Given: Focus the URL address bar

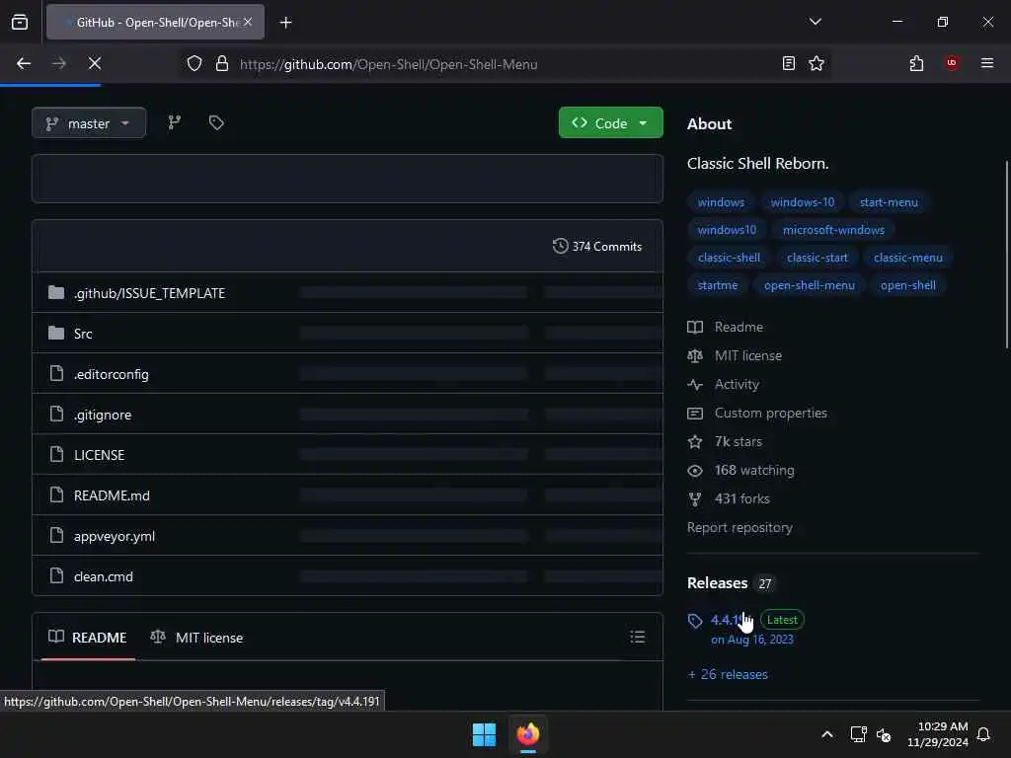Looking at the screenshot, I should click(x=503, y=64).
